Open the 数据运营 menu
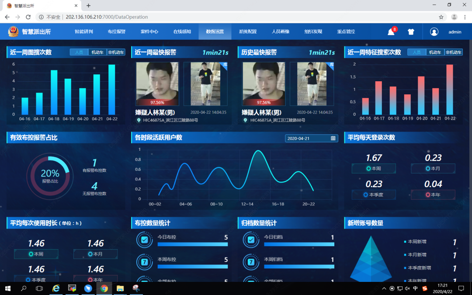The height and width of the screenshot is (295, 472). pos(215,31)
